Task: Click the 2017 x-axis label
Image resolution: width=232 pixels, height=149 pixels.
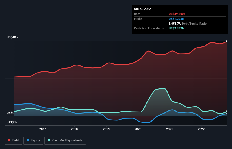Action: click(x=43, y=129)
